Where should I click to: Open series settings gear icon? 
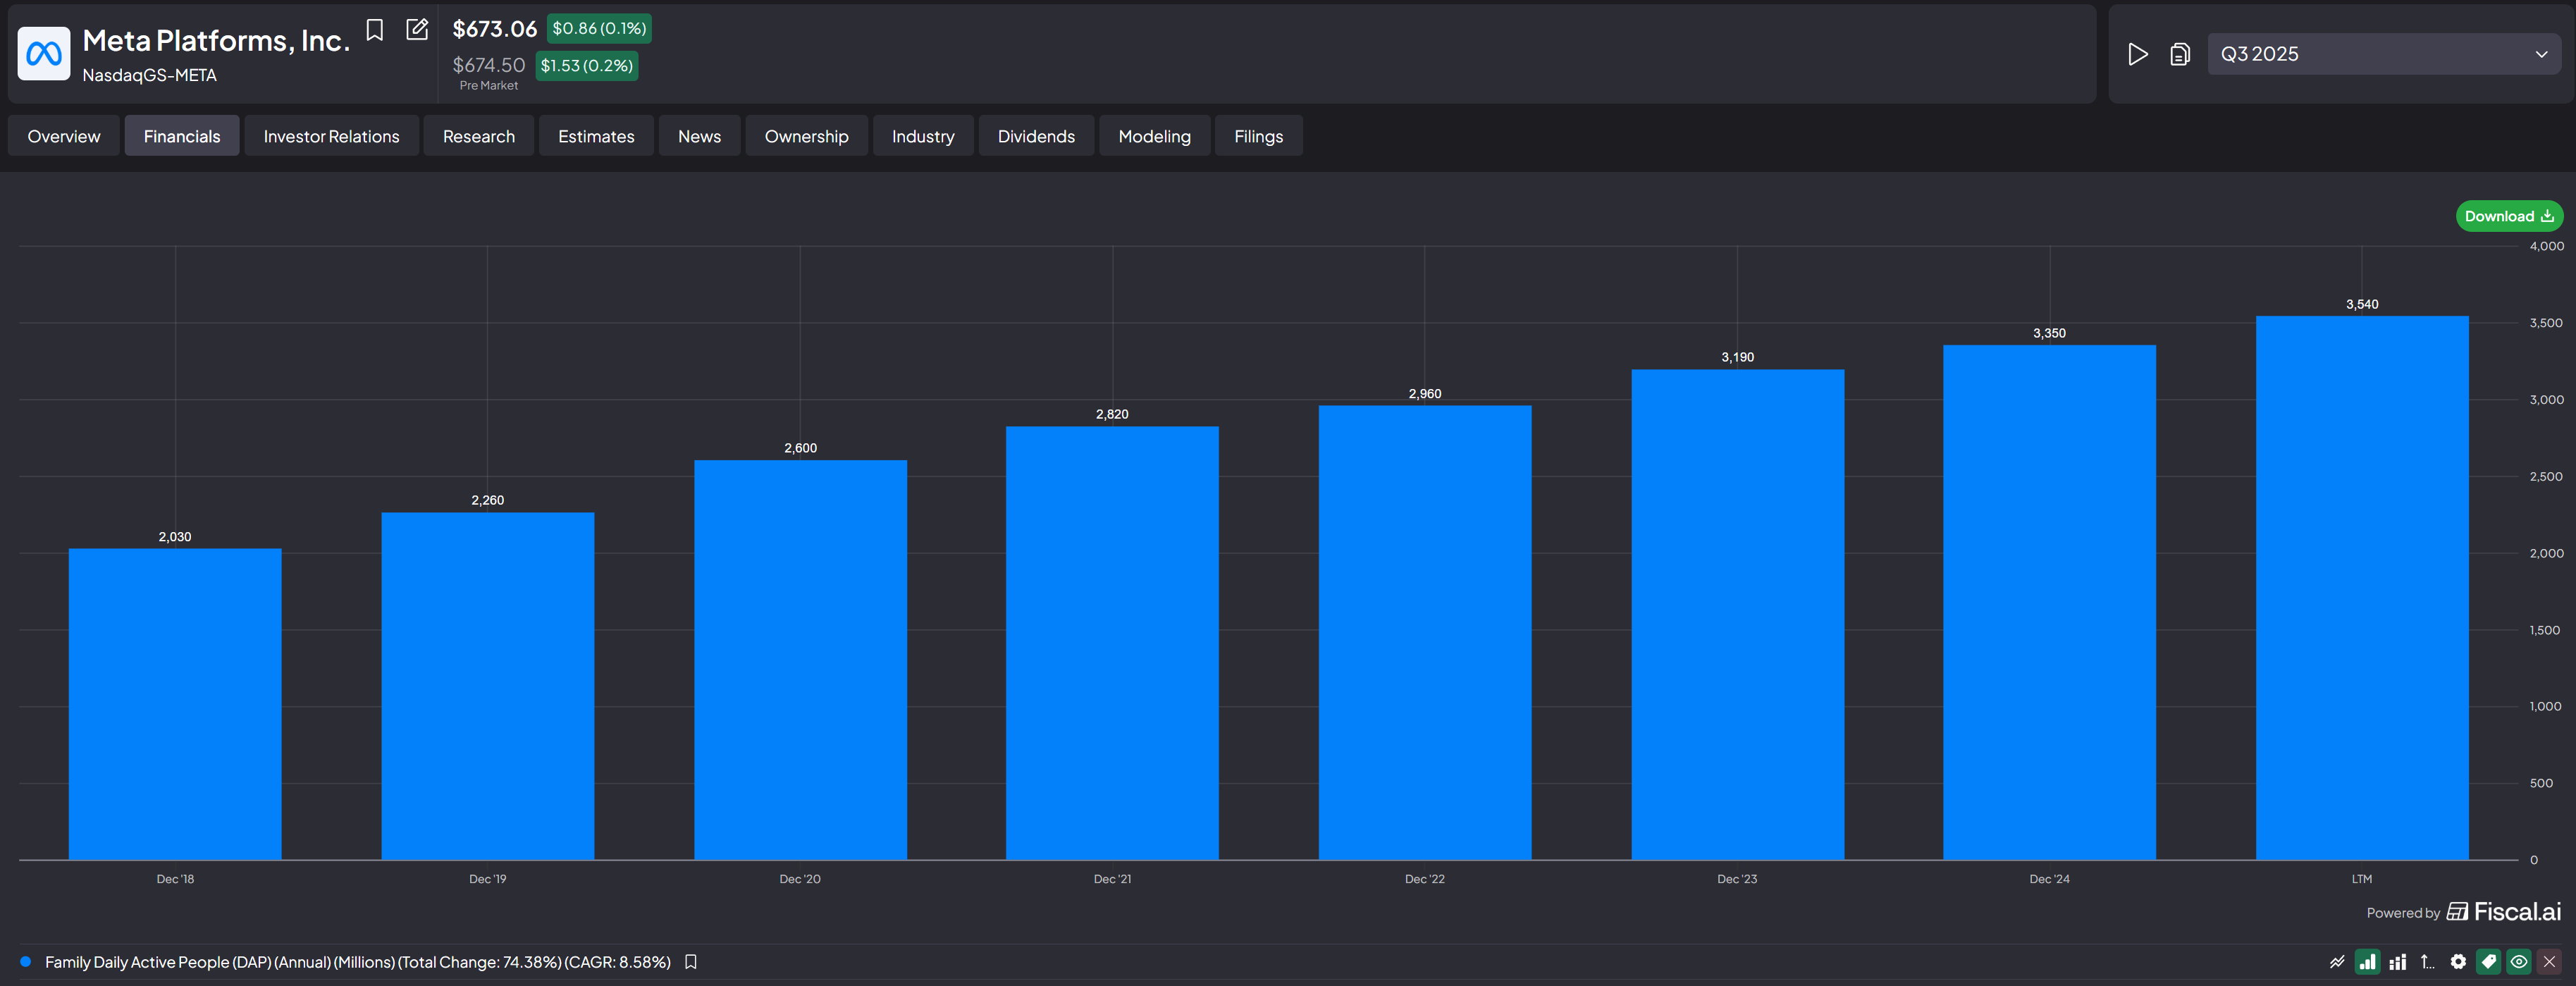point(2458,962)
